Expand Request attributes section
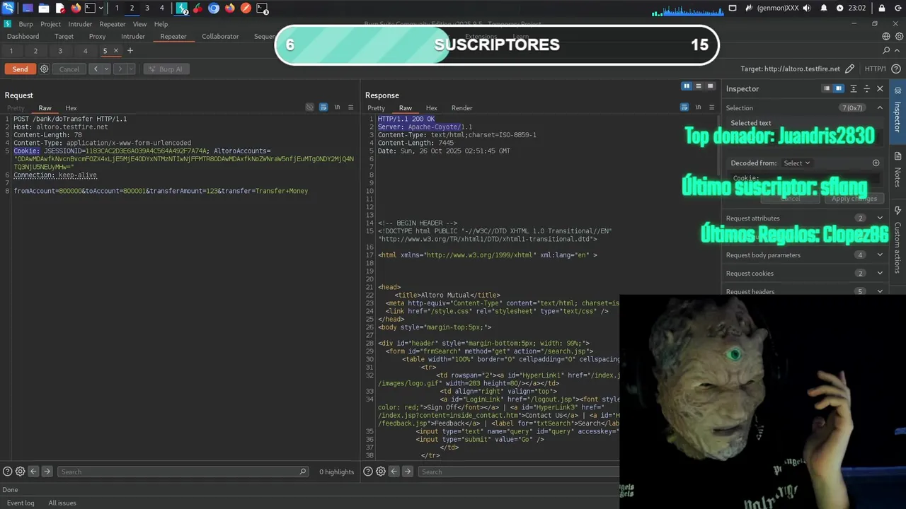The image size is (906, 509). click(x=880, y=218)
